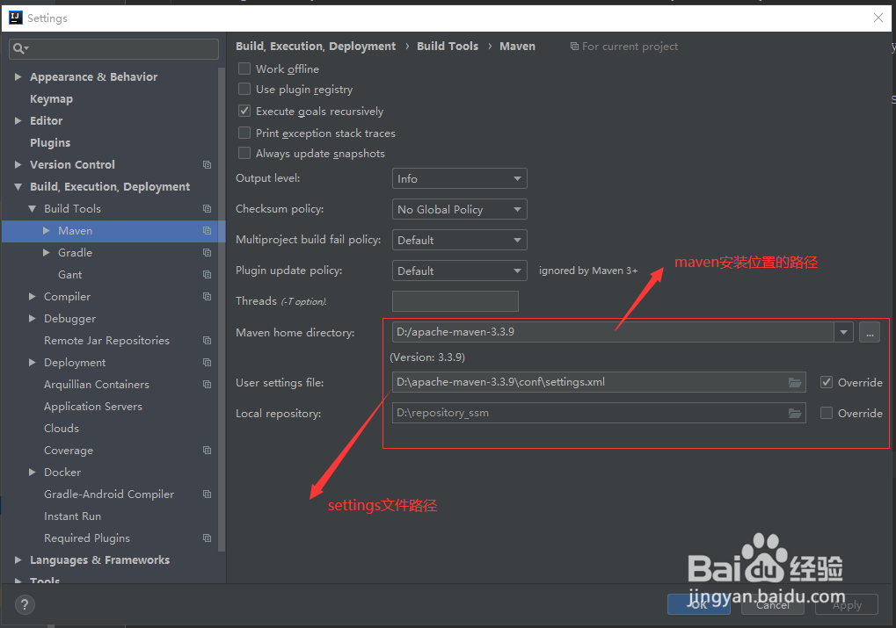Open the Plugin update policy dropdown
Screen dimensions: 896x628
pyautogui.click(x=459, y=271)
